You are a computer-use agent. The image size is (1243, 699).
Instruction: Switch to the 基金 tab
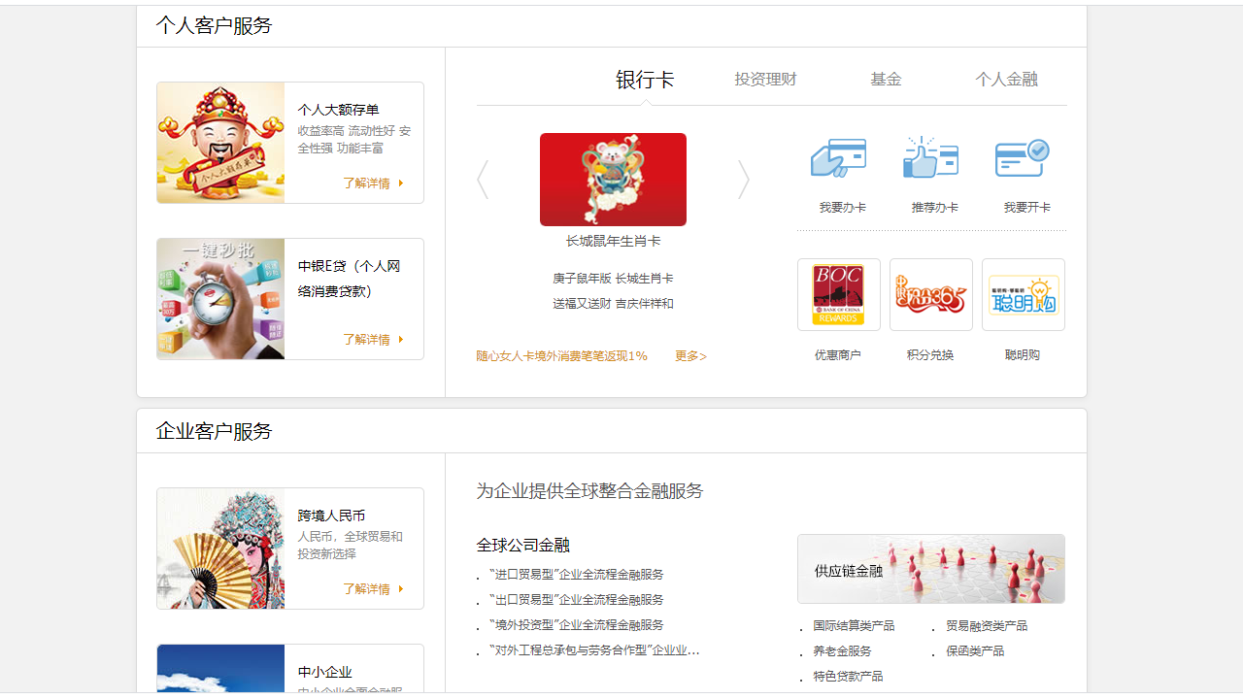[x=886, y=79]
